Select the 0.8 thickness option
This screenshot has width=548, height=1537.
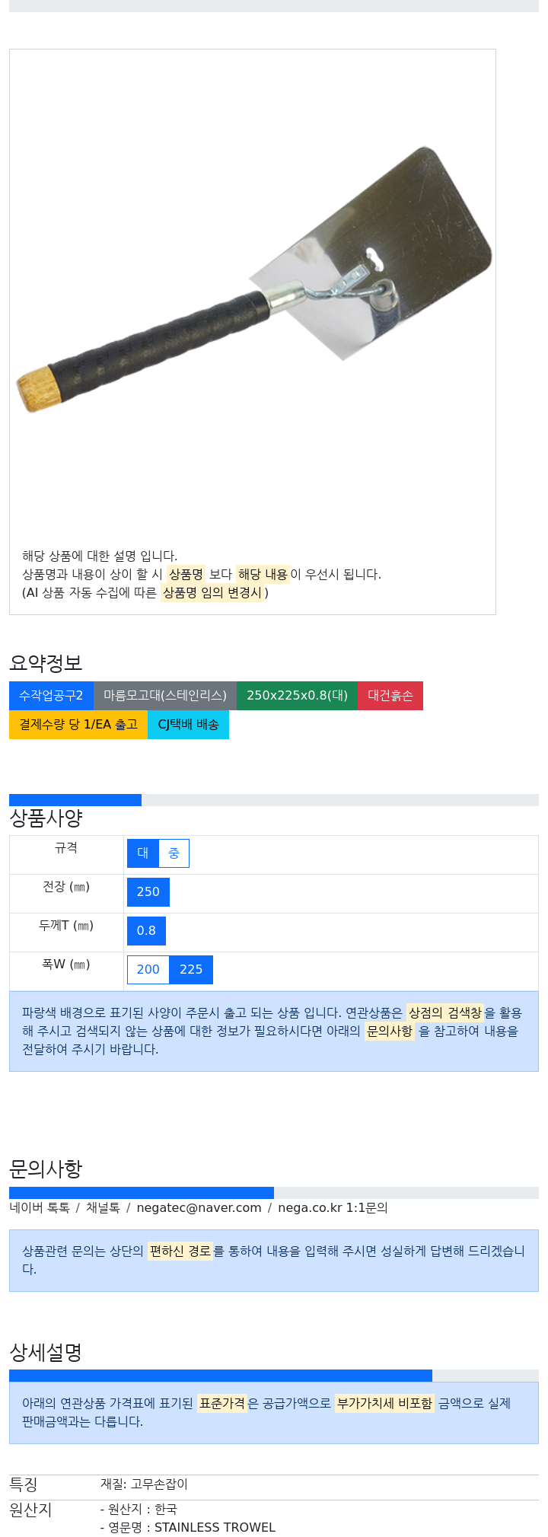coord(146,931)
